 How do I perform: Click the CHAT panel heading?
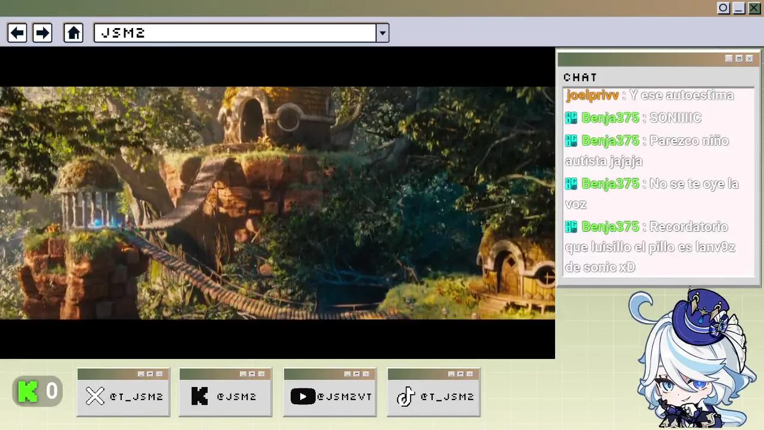(x=580, y=77)
